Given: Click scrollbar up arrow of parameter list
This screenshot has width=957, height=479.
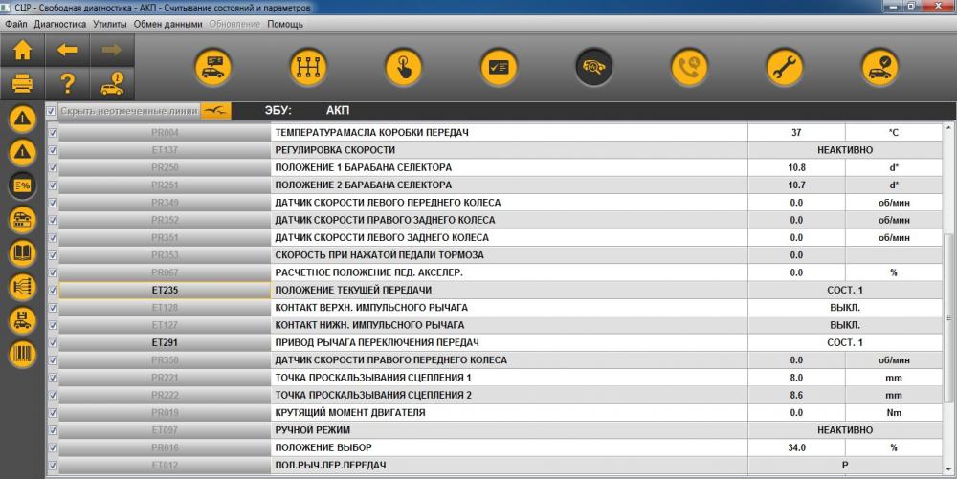Looking at the screenshot, I should 949,127.
